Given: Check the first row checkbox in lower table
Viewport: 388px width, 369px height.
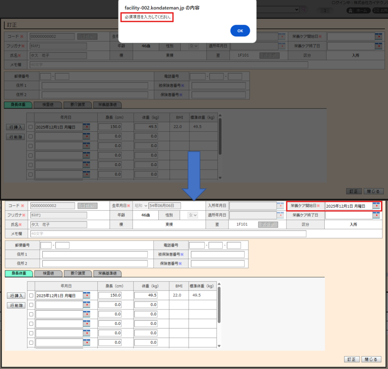Looking at the screenshot, I should [x=31, y=296].
